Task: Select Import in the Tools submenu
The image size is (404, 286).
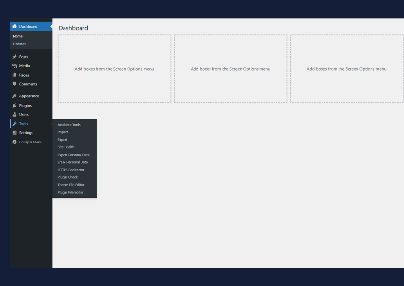Action: coord(63,132)
